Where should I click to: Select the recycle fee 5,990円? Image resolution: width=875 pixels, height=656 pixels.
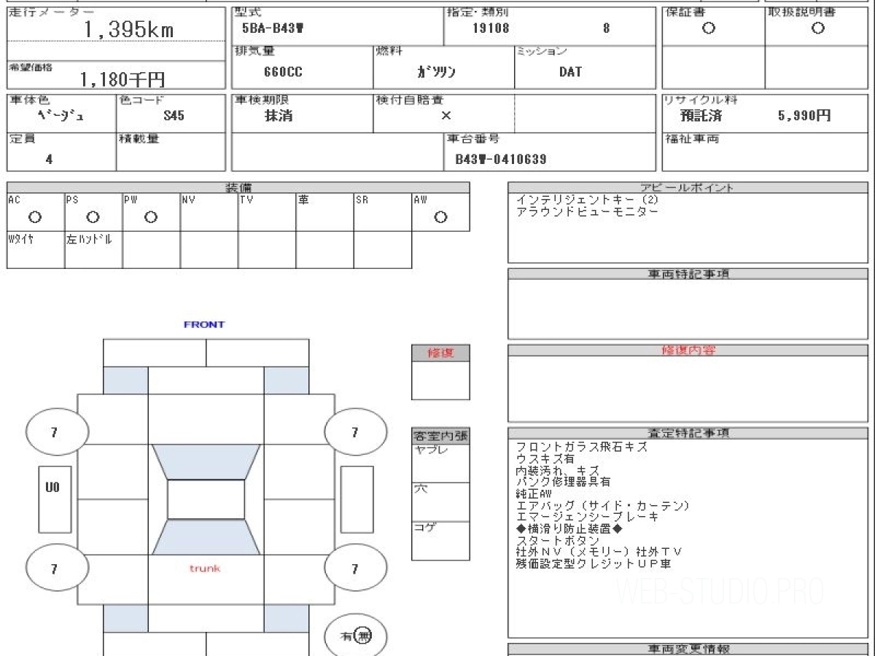coord(804,115)
